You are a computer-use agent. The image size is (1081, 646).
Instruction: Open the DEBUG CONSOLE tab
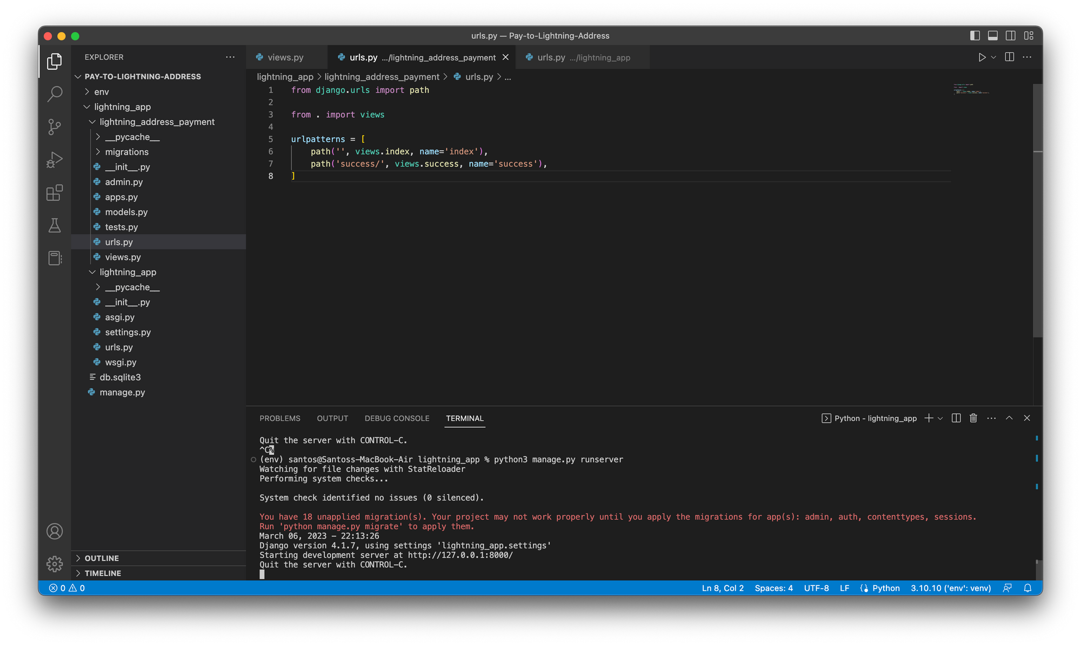397,418
